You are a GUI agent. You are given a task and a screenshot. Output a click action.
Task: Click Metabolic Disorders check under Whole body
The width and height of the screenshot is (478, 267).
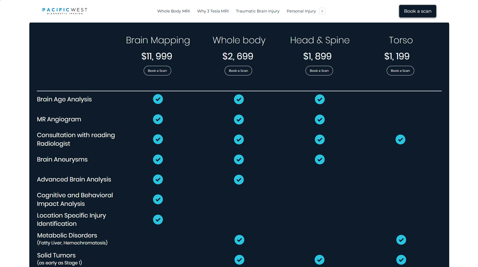(x=239, y=240)
